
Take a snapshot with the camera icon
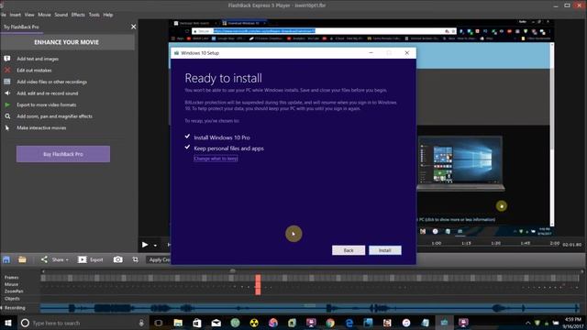click(118, 259)
